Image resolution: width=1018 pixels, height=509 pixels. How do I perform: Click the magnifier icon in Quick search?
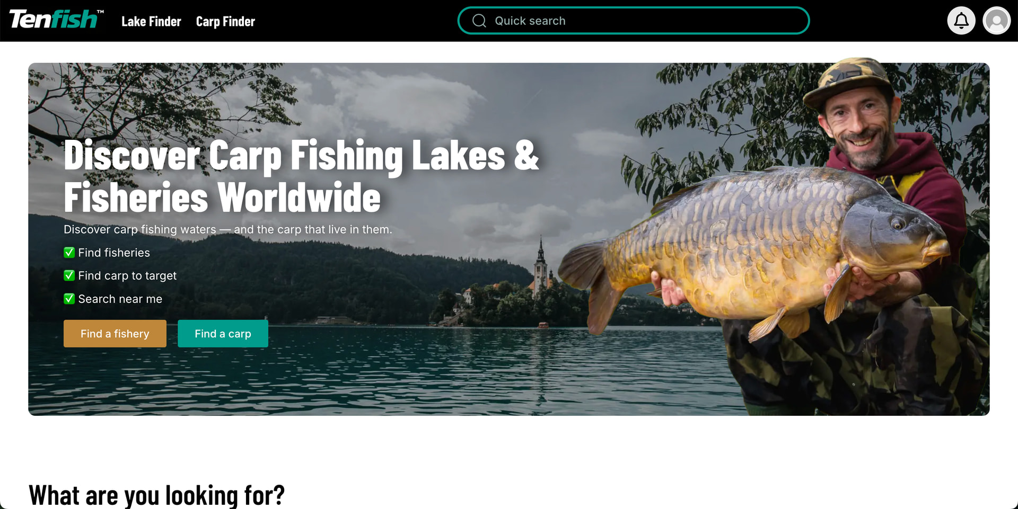tap(479, 21)
